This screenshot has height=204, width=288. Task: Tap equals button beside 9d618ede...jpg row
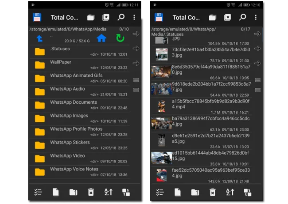pos(258,90)
